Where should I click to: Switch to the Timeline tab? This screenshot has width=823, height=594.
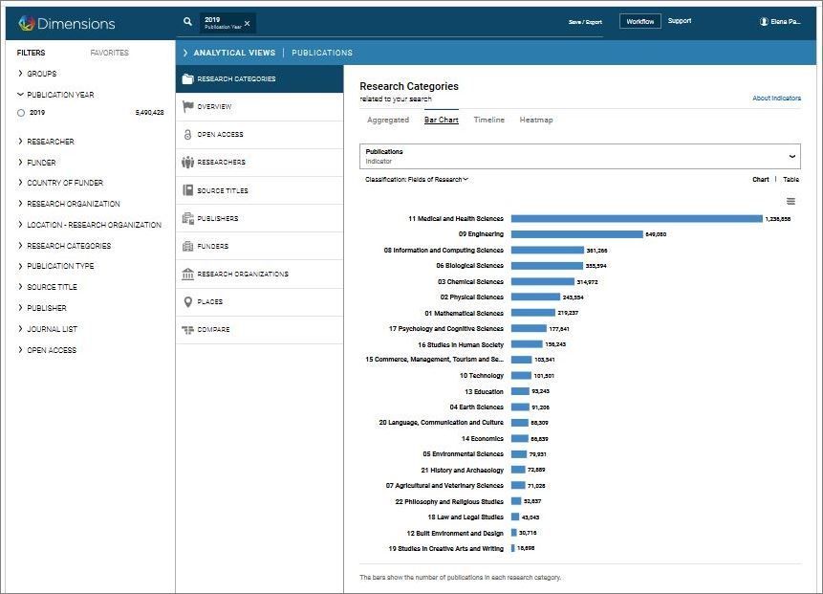coord(488,120)
